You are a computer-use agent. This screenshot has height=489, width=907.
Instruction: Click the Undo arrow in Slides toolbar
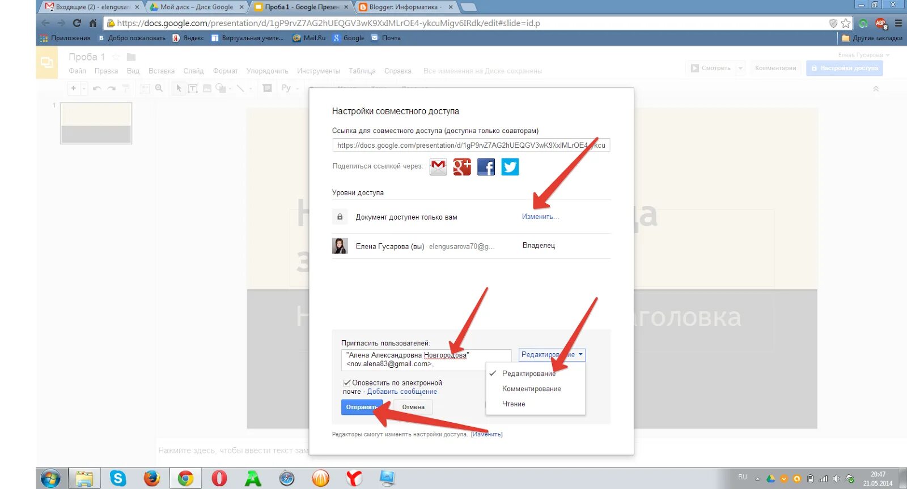click(x=97, y=88)
